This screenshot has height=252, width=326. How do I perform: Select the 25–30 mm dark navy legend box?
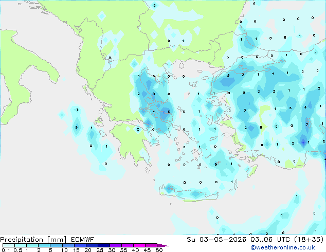pos(104,245)
